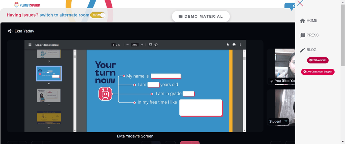Click the folder icon in Demo Material
Image resolution: width=345 pixels, height=144 pixels.
tap(180, 16)
